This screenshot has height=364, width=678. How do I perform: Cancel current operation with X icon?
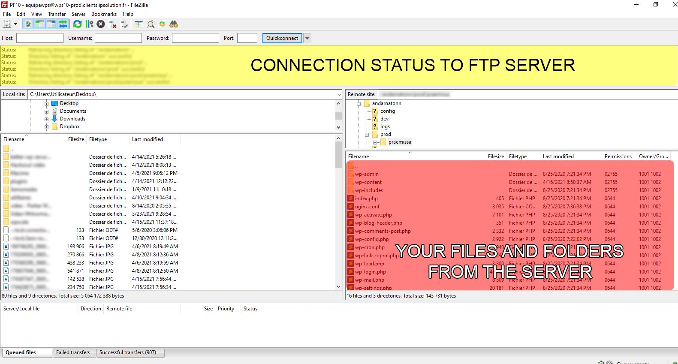101,24
